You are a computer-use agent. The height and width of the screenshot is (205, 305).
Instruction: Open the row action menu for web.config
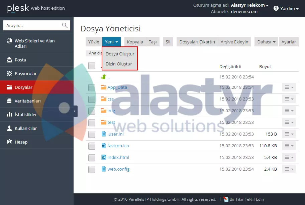[289, 169]
